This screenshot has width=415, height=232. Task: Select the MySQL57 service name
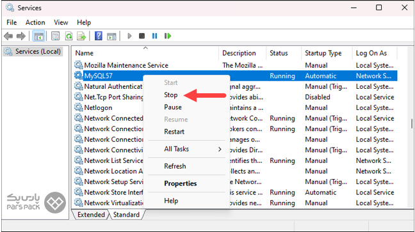(x=98, y=76)
